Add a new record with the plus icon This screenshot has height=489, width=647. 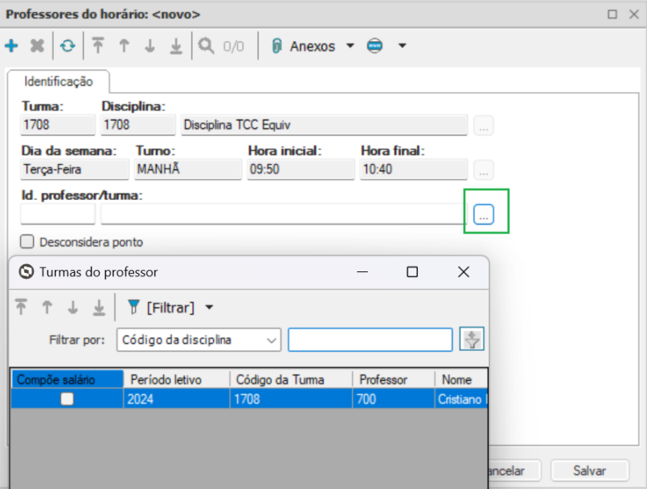(x=11, y=46)
